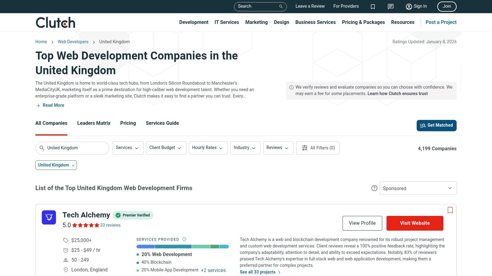The width and height of the screenshot is (492, 276).
Task: Open the Development menu
Action: 194,22
